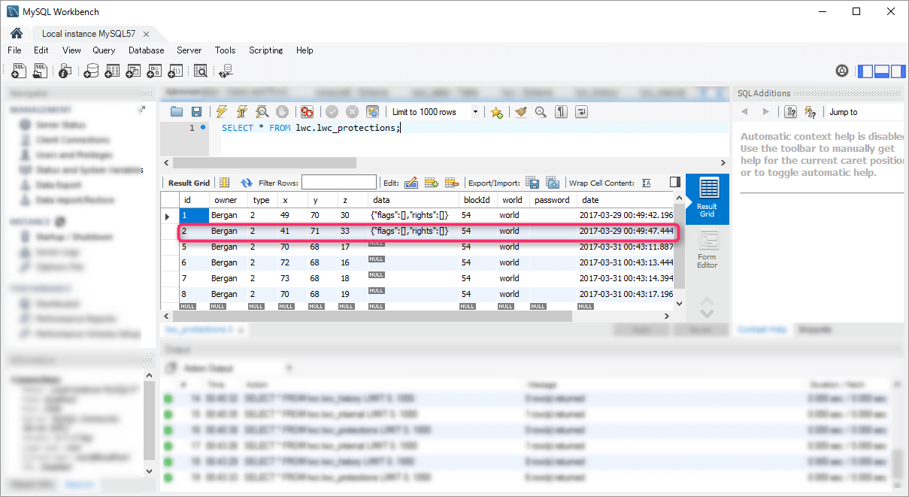Click the Refresh result grid icon

pyautogui.click(x=246, y=183)
